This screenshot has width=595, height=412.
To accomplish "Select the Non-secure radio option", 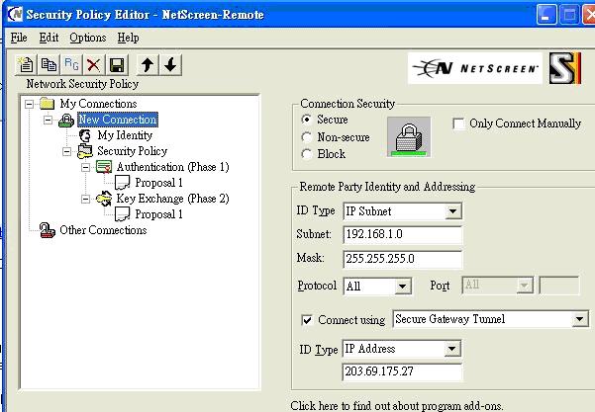I will (x=307, y=137).
